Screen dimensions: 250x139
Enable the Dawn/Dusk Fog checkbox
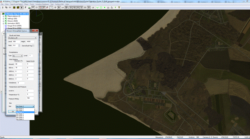(x=33, y=46)
